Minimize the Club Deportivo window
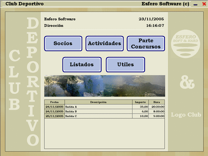Viewport: 208px width, 156px height. [x=196, y=5]
